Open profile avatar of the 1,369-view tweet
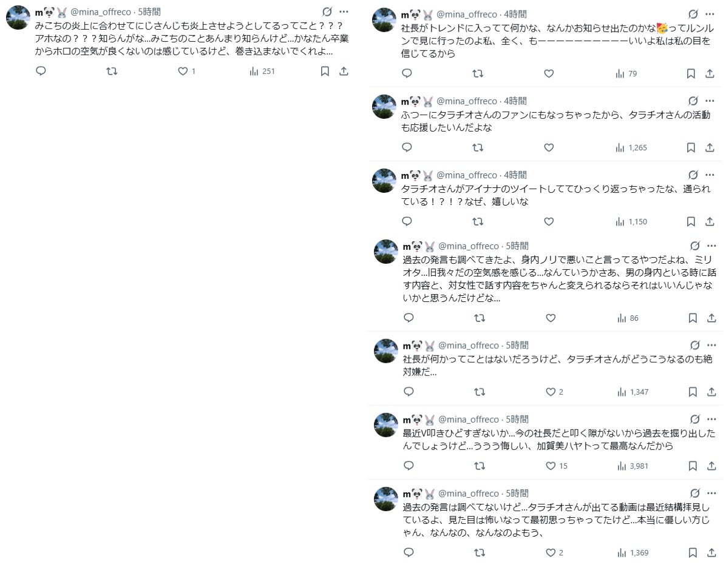 [x=385, y=498]
